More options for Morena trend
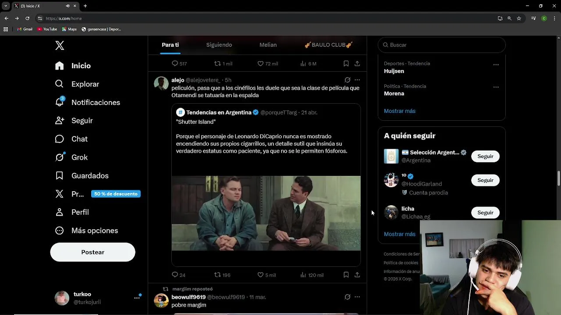Screen dimensions: 561x315 [x=496, y=87]
